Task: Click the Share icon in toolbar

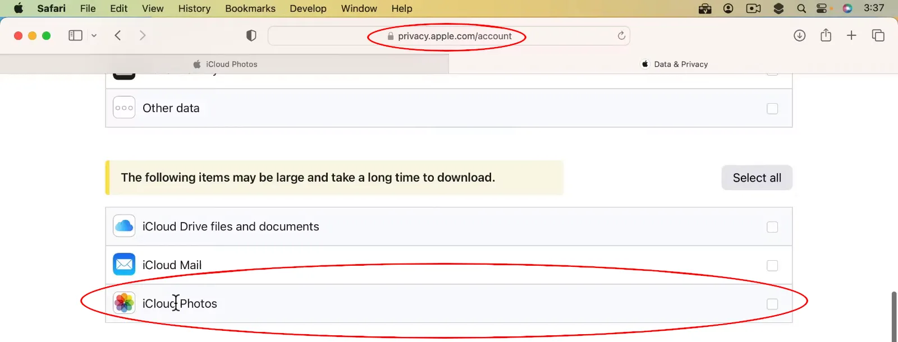Action: click(826, 36)
